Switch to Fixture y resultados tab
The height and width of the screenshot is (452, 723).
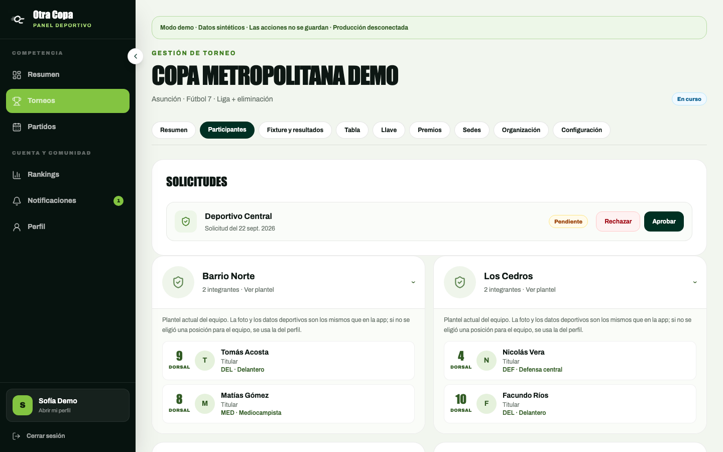(295, 130)
